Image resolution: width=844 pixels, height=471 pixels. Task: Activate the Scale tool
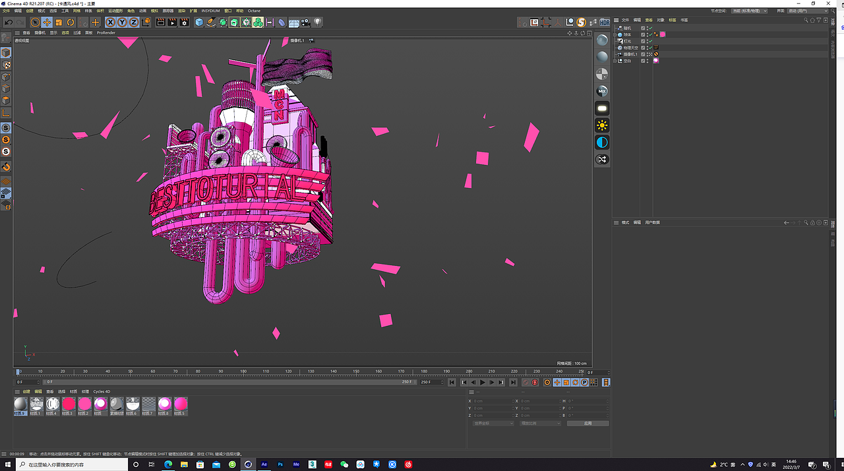(59, 22)
